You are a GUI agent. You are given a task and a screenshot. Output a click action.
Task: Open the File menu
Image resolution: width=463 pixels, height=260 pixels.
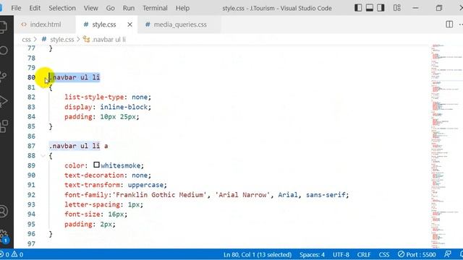16,8
